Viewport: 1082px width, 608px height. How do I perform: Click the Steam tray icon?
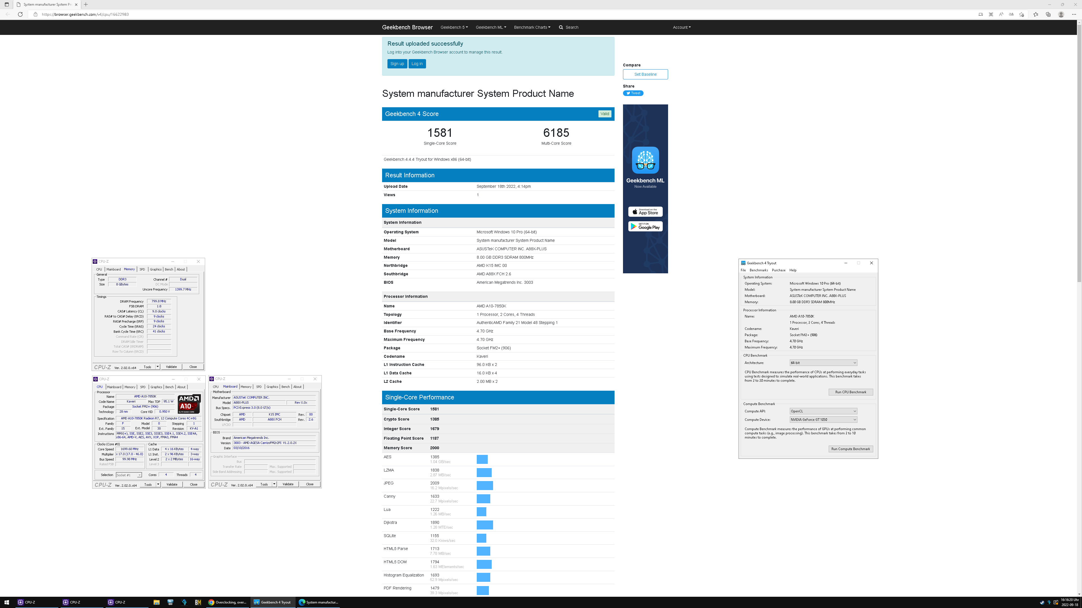(x=1042, y=602)
